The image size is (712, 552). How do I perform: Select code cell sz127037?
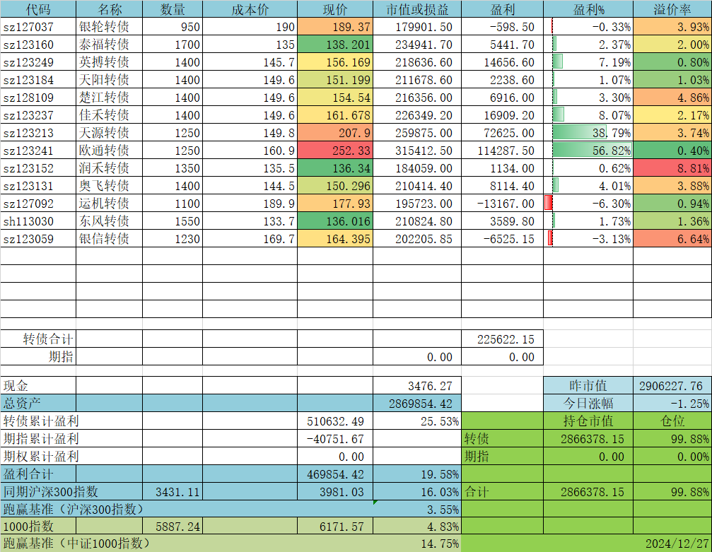38,27
